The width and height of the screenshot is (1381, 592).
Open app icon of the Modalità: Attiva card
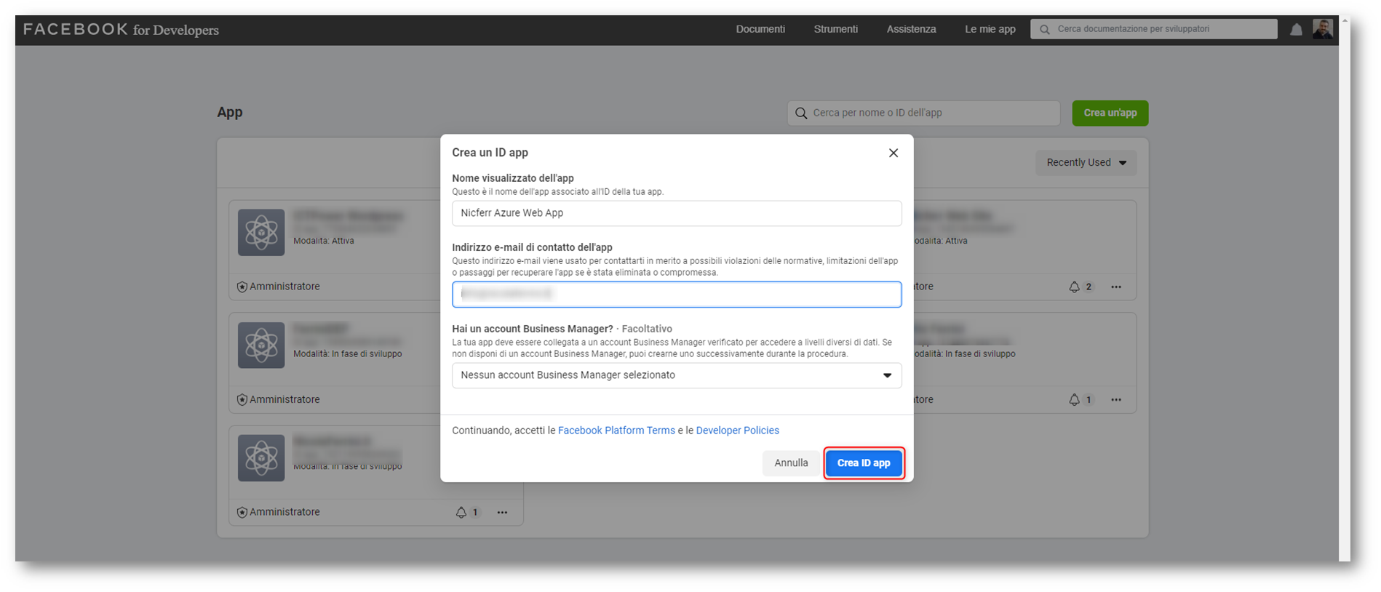[x=261, y=233]
